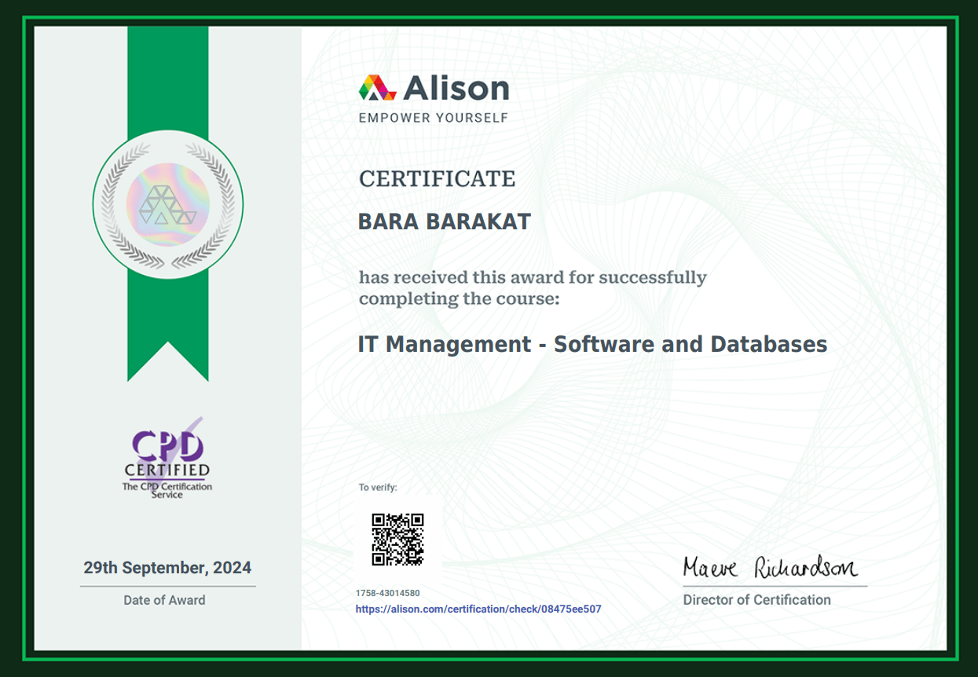Click the date 29th September, 2024
The height and width of the screenshot is (677, 978).
coord(167,567)
